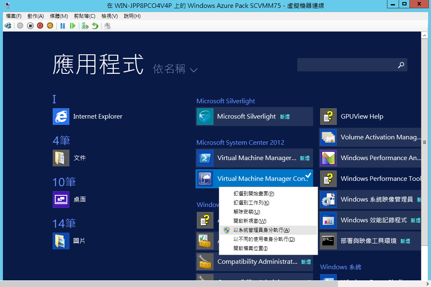The image size is (431, 287).
Task: Open Virtual Machine Manager command shell icon
Action: (205, 158)
